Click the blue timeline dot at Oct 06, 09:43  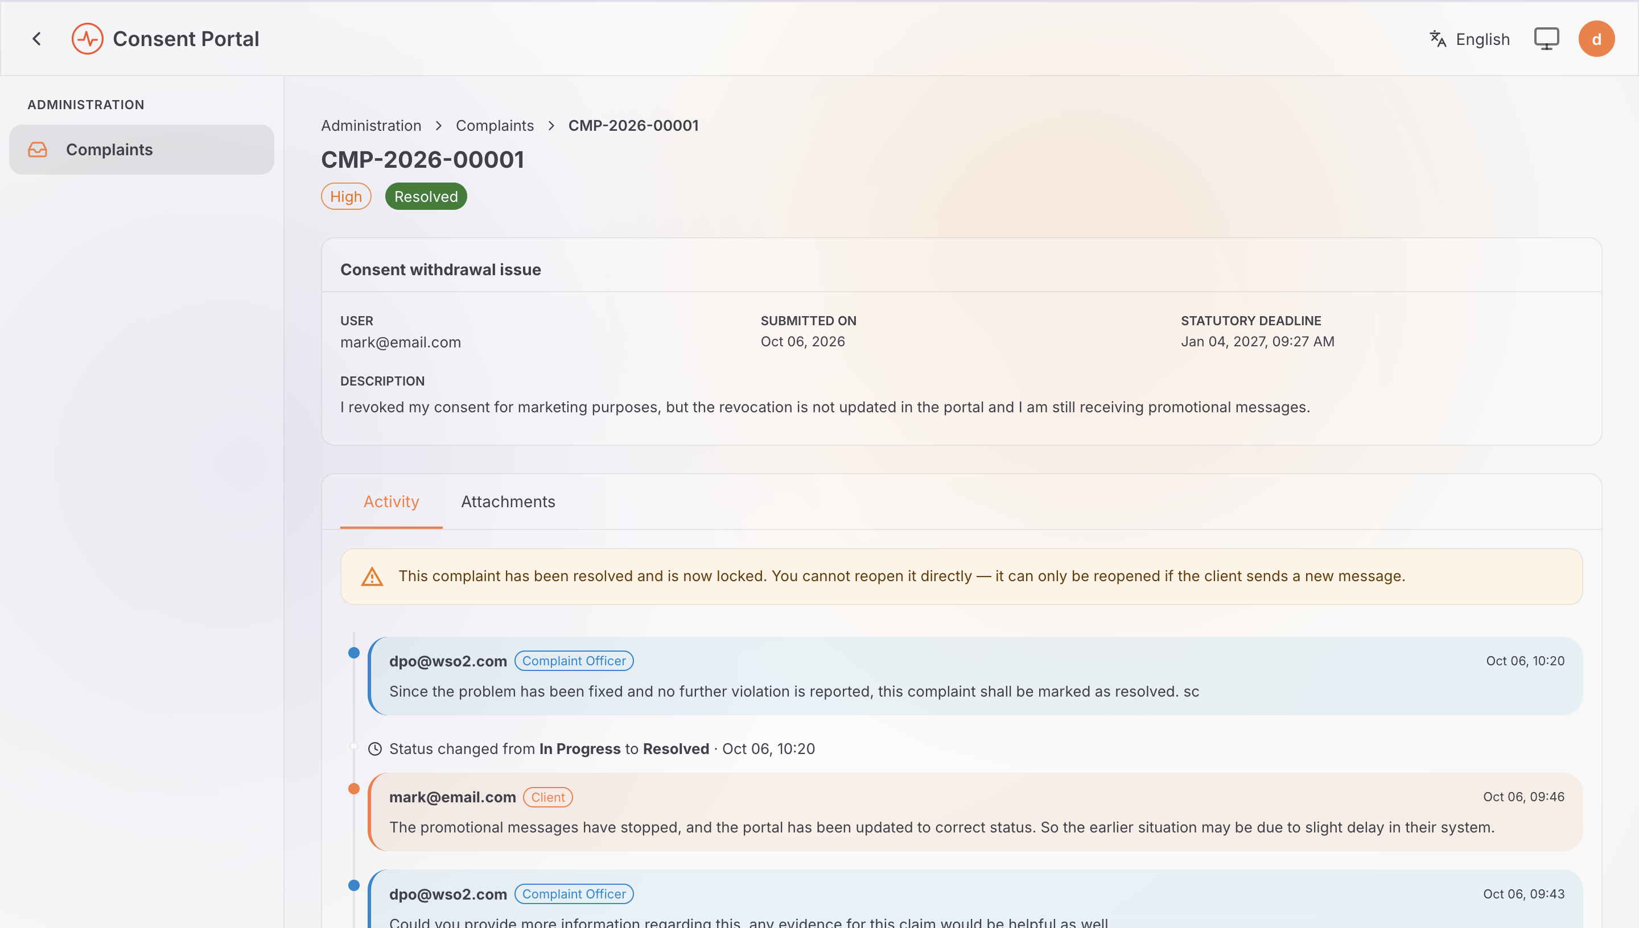[x=354, y=886]
